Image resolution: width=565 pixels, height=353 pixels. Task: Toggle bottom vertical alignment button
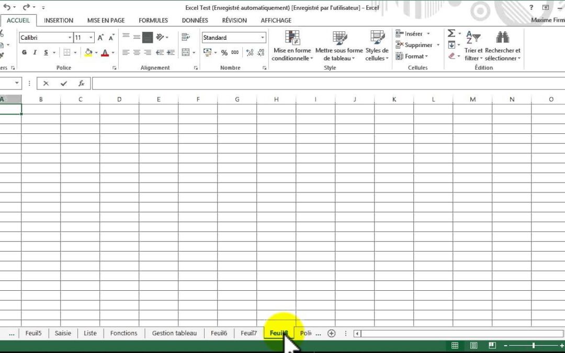(x=148, y=37)
